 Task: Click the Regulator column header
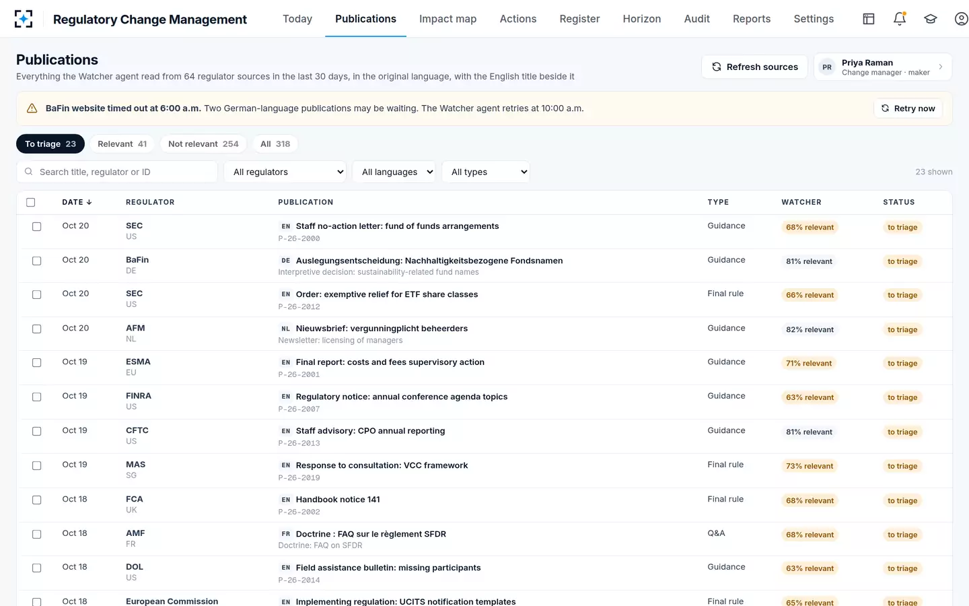coord(150,202)
